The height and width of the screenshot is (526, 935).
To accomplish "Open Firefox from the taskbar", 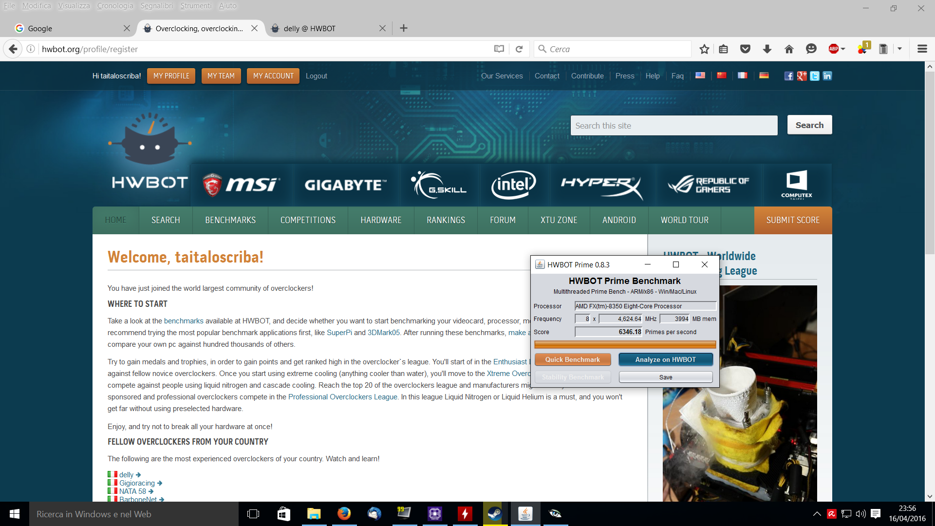I will click(x=344, y=514).
